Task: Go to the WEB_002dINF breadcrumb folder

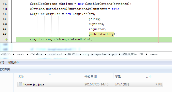Action: coord(133,54)
